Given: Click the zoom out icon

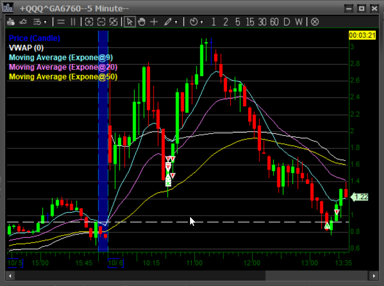Looking at the screenshot, I should pyautogui.click(x=101, y=22).
